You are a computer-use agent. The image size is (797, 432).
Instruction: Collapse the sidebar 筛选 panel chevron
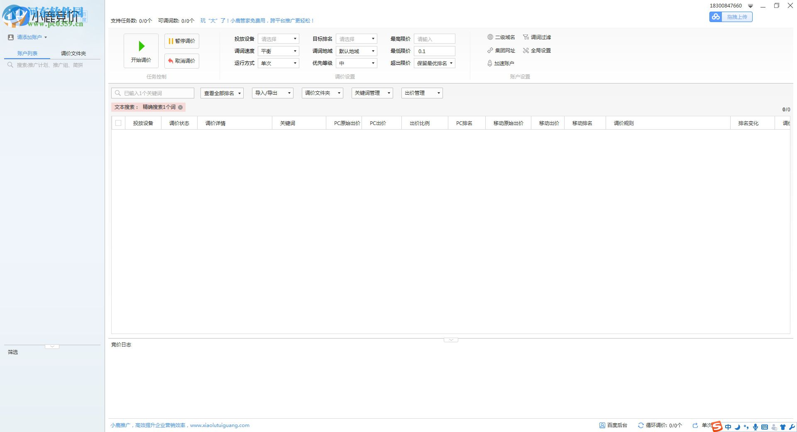coord(52,346)
